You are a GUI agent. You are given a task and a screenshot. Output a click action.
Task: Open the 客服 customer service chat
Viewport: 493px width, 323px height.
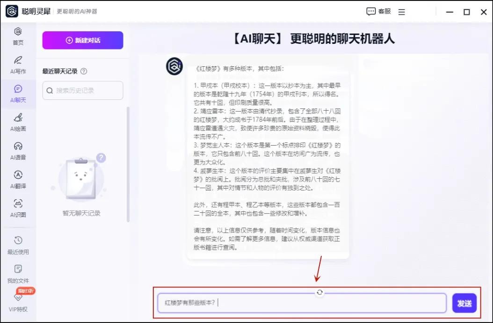(378, 12)
